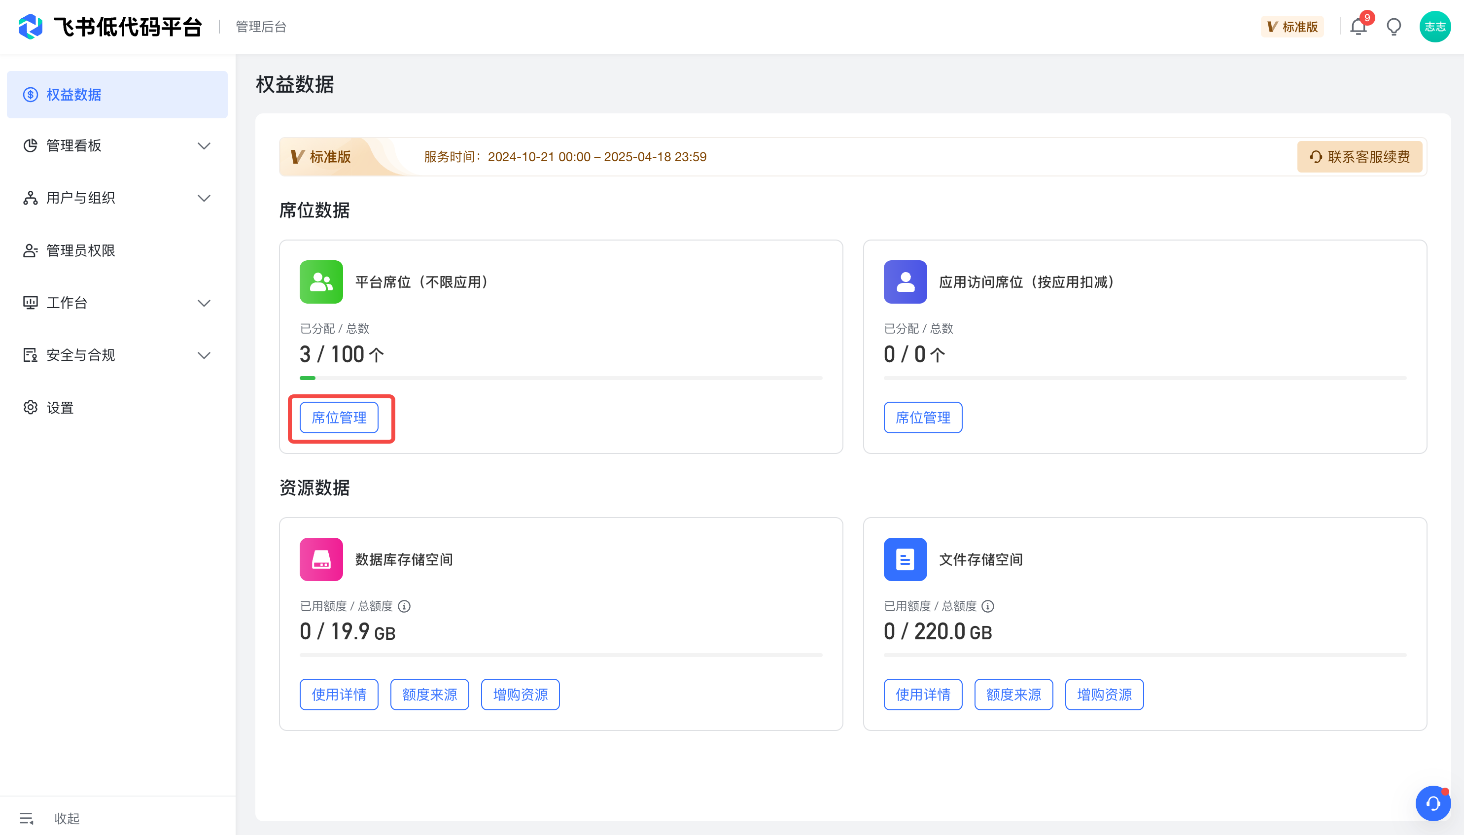Open 设置 in the sidebar
The image size is (1464, 835).
coord(117,408)
